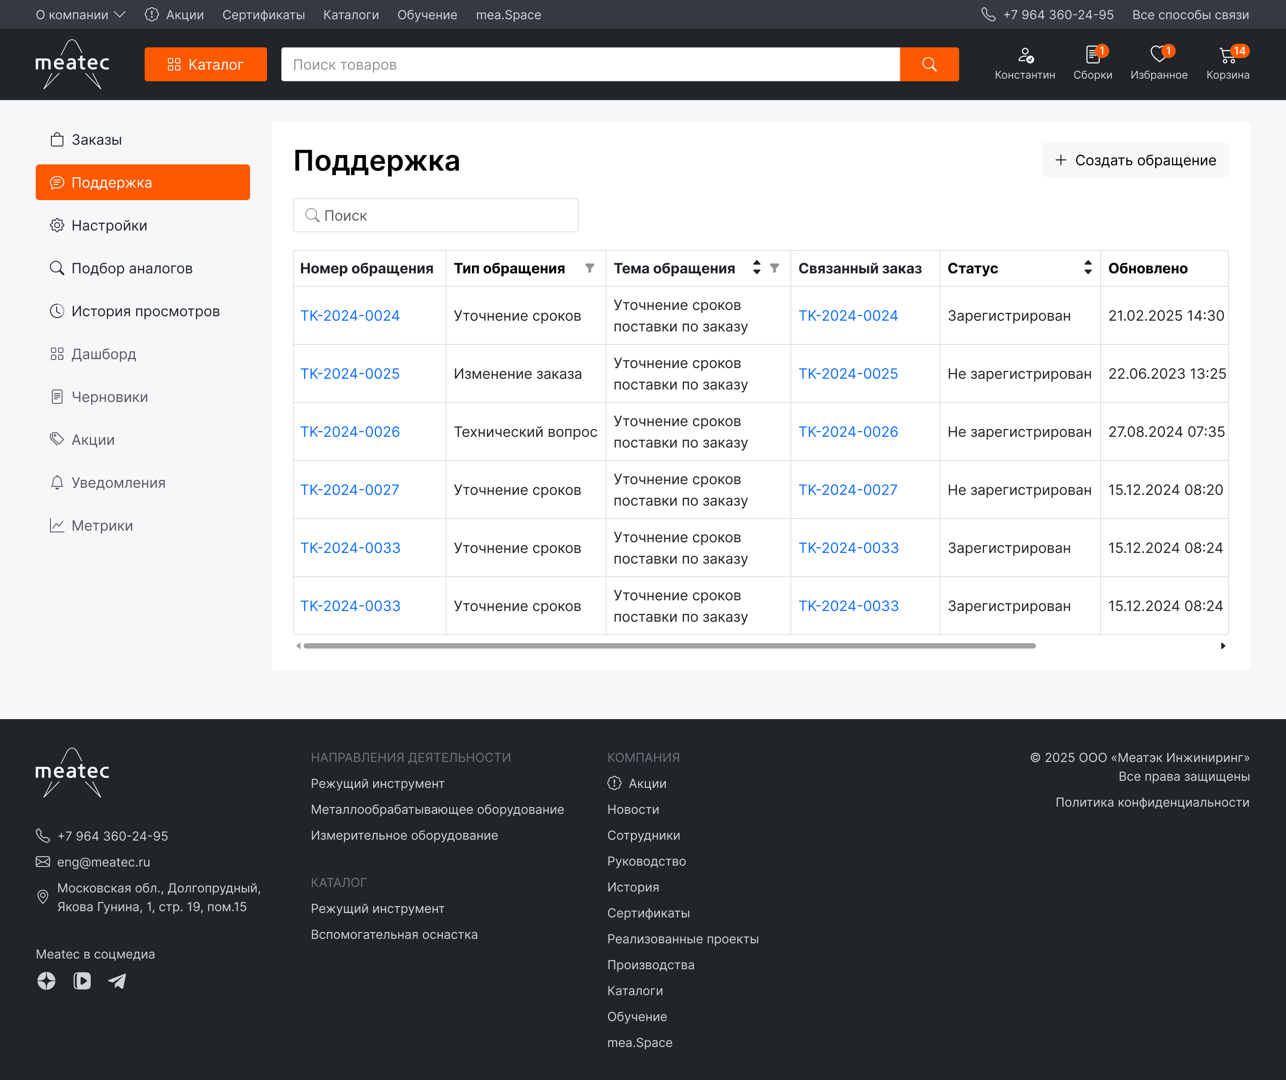The width and height of the screenshot is (1286, 1080).
Task: Open Уведомления in sidebar menu
Action: point(118,483)
